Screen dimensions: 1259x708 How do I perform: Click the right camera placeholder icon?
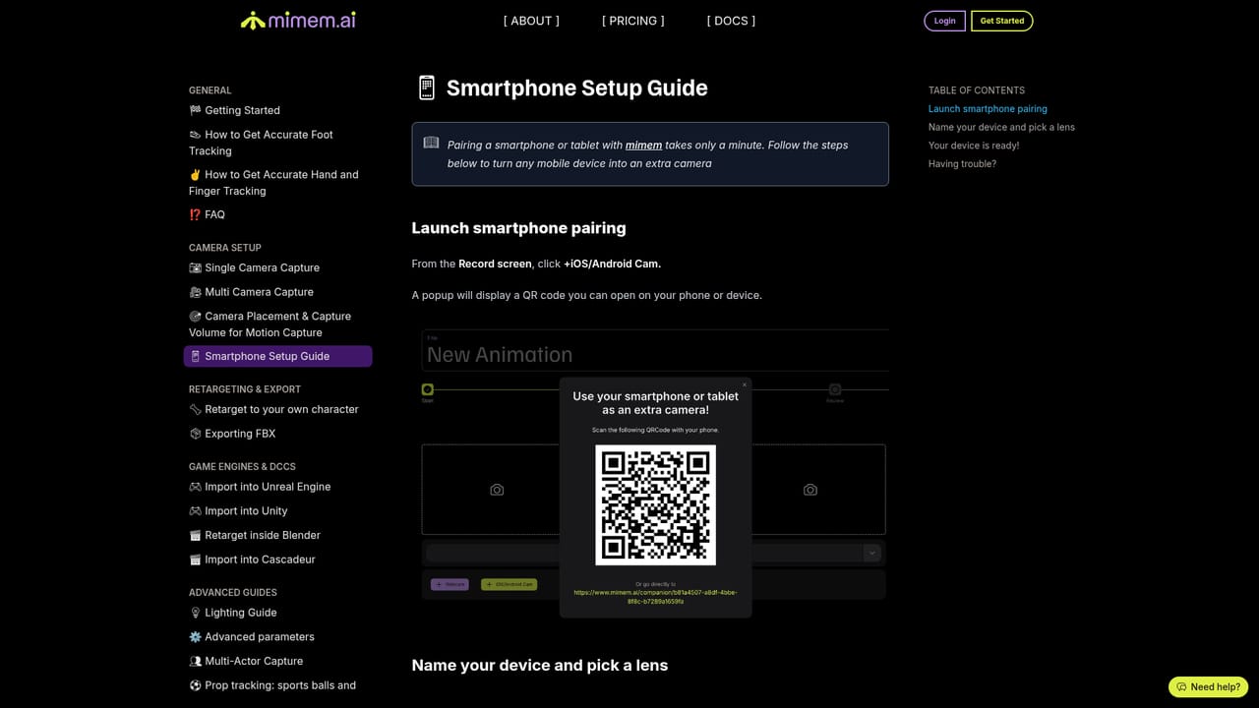click(809, 490)
